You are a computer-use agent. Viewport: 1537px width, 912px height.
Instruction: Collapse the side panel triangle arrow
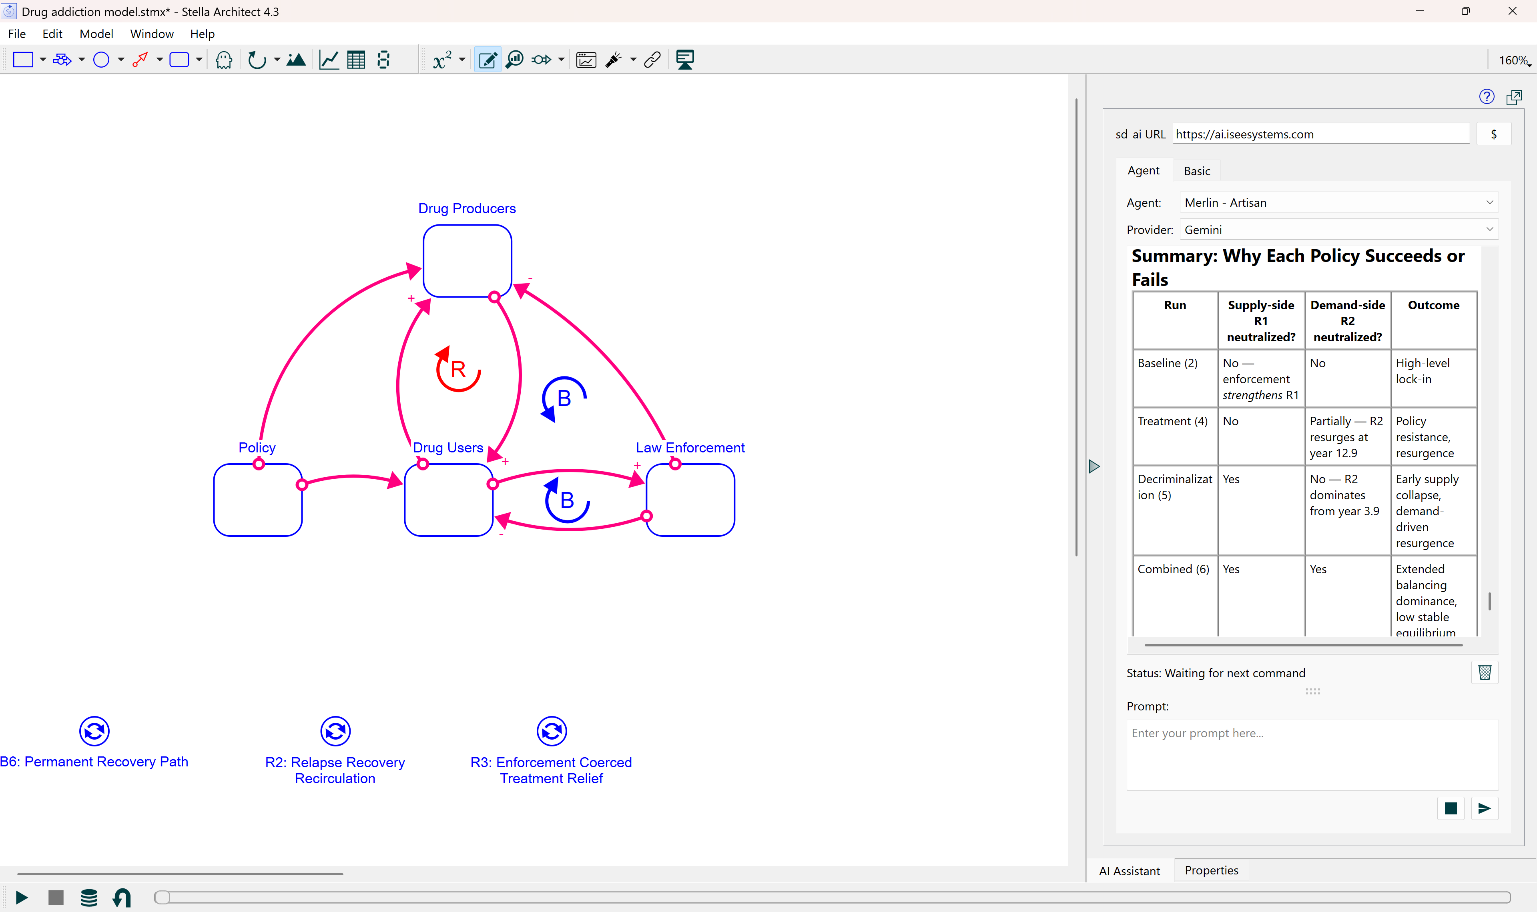[1094, 467]
